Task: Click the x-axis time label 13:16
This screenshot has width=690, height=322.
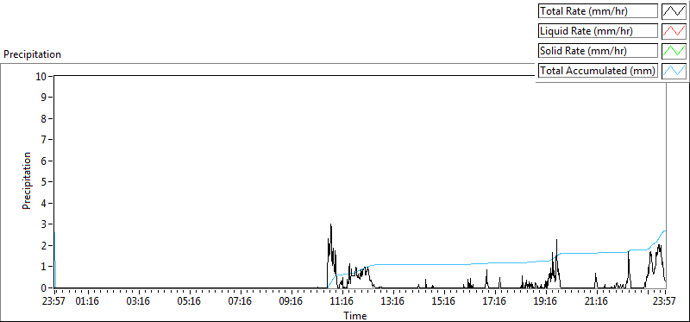Action: pos(393,302)
